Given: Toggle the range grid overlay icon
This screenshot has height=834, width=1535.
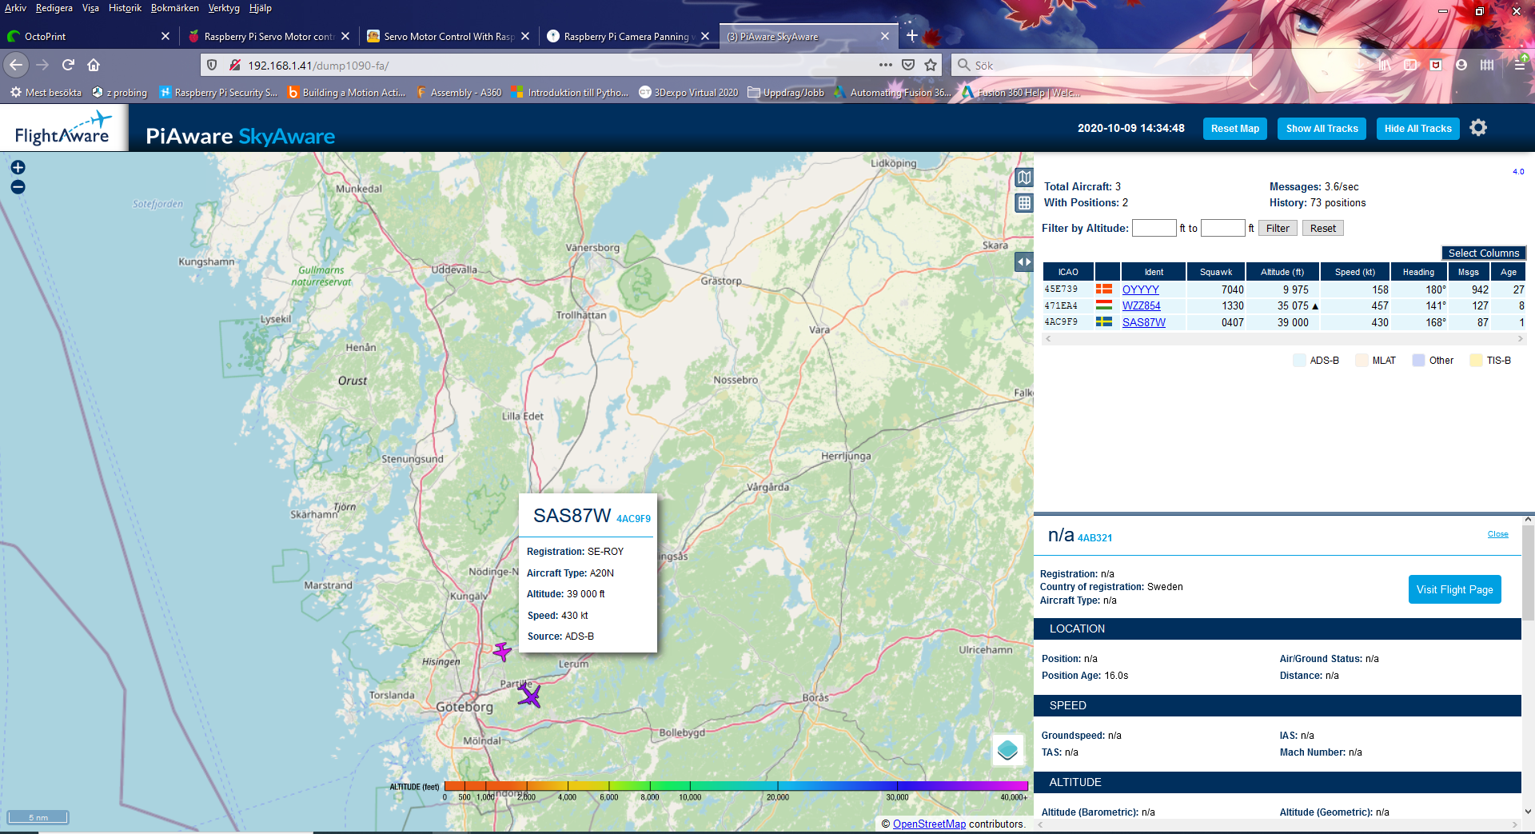Looking at the screenshot, I should point(1024,203).
